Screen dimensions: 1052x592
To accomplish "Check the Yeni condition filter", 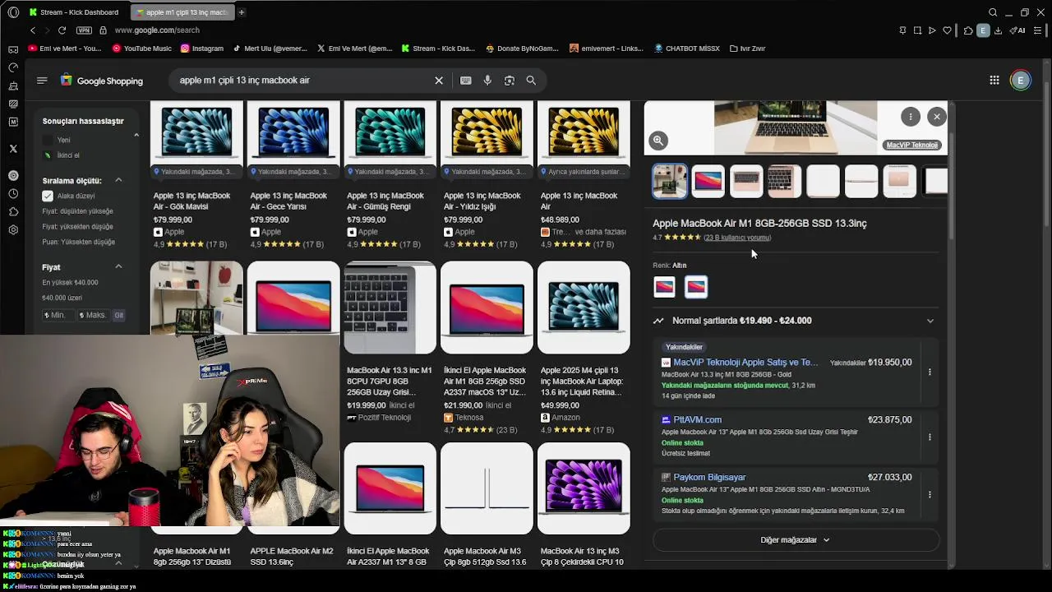I will click(x=48, y=140).
